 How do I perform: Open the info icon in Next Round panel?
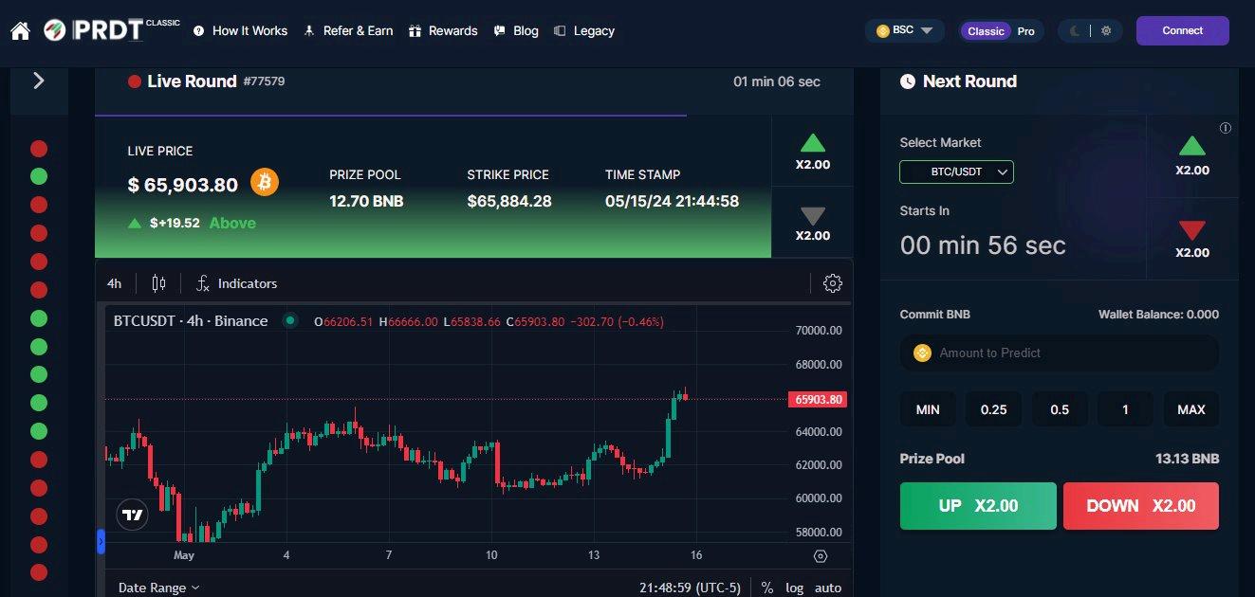tap(1226, 128)
